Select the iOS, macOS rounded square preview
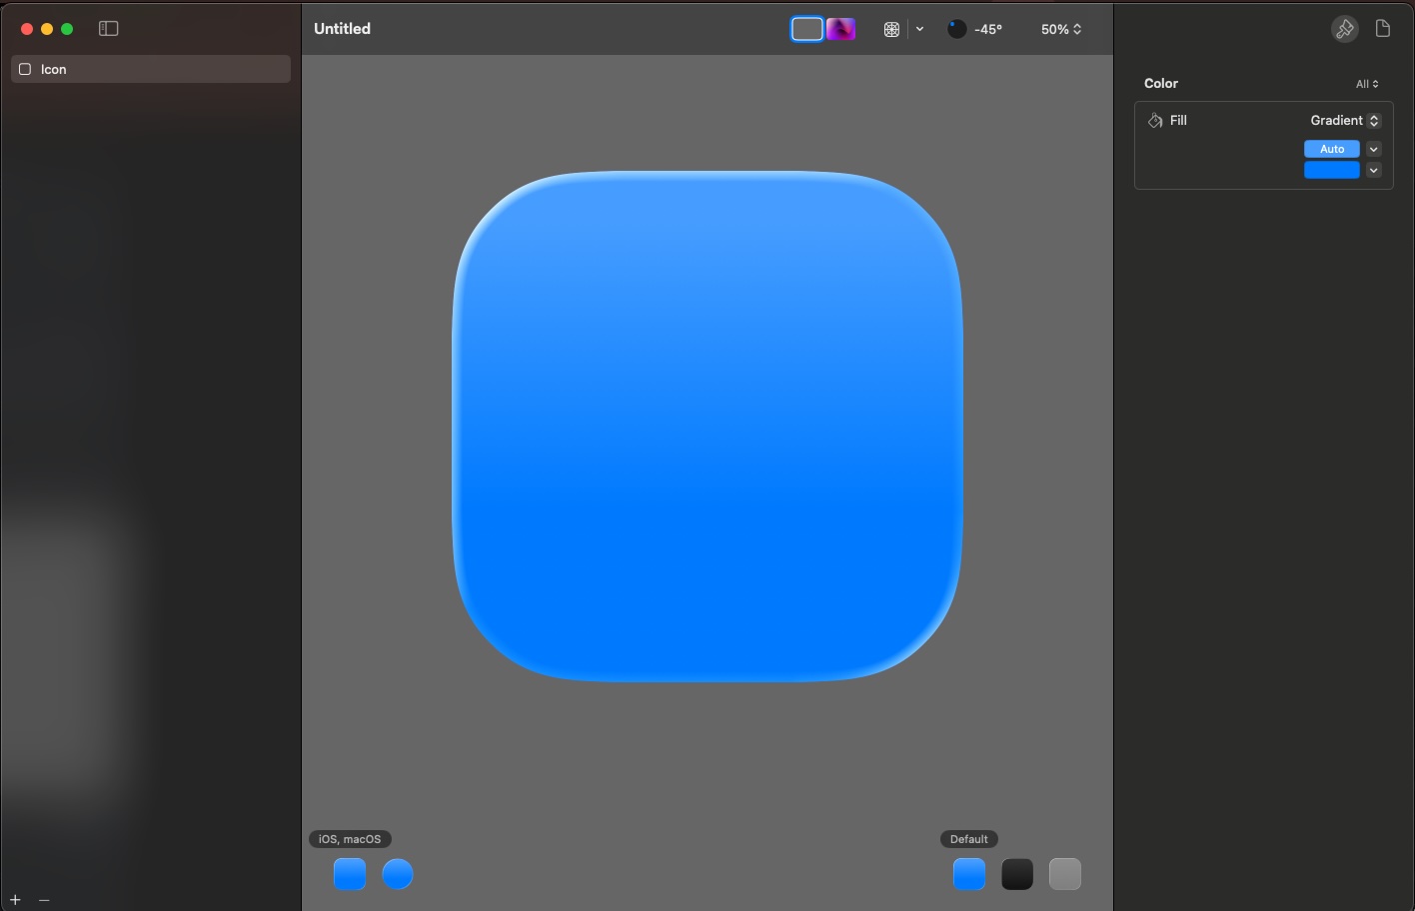Screen dimensions: 1415x911 point(349,873)
